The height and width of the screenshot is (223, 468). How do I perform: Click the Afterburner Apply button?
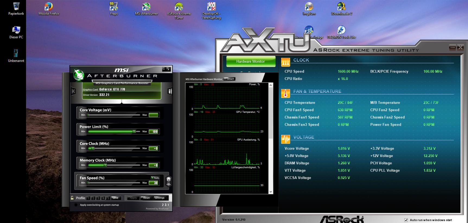point(133,198)
